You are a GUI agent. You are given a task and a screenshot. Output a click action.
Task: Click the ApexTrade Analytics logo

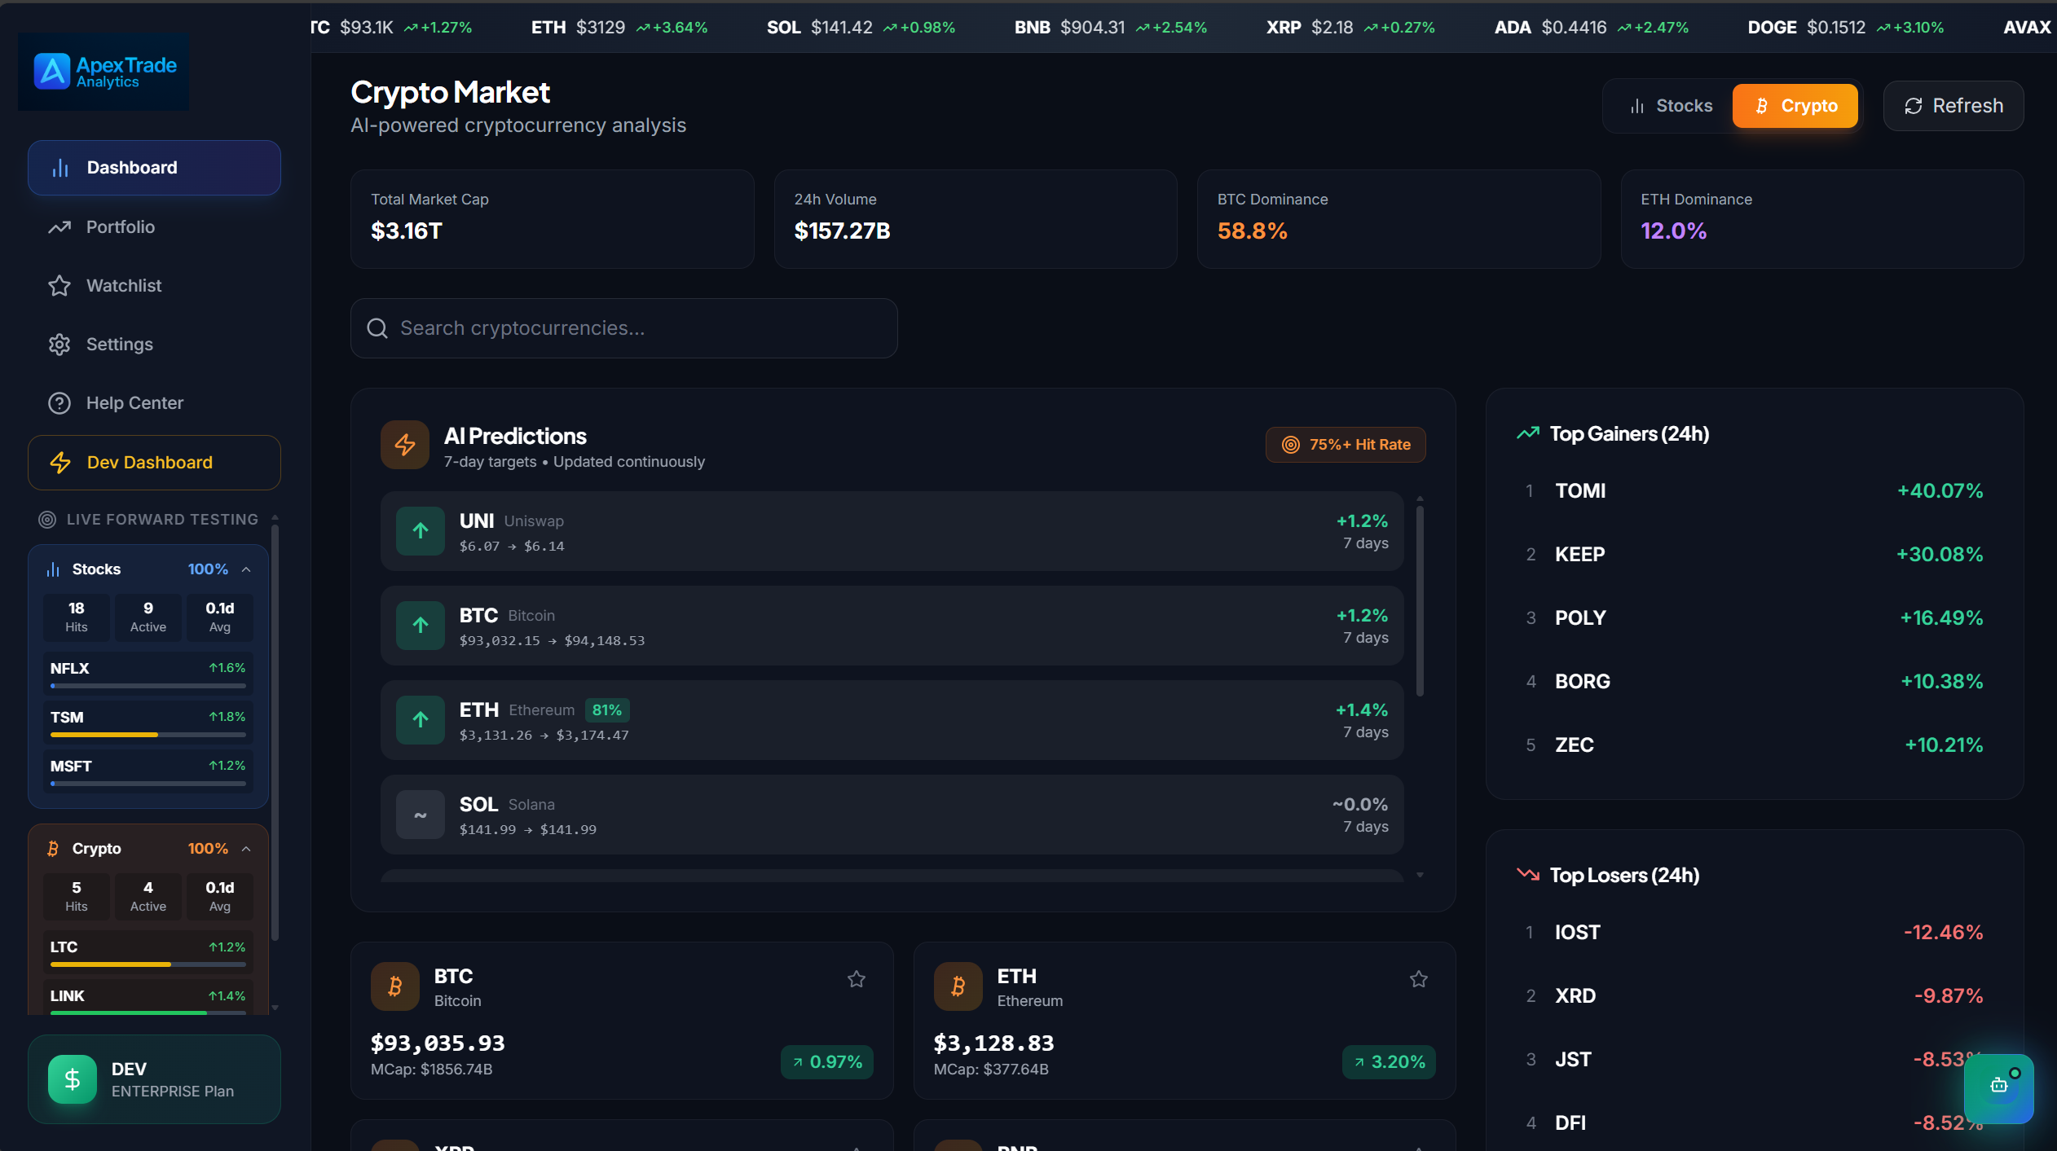[x=102, y=71]
